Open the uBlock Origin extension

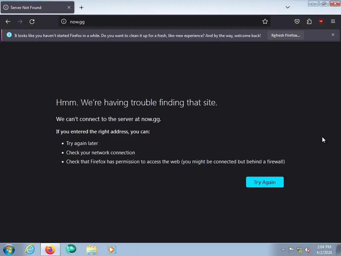click(x=321, y=21)
